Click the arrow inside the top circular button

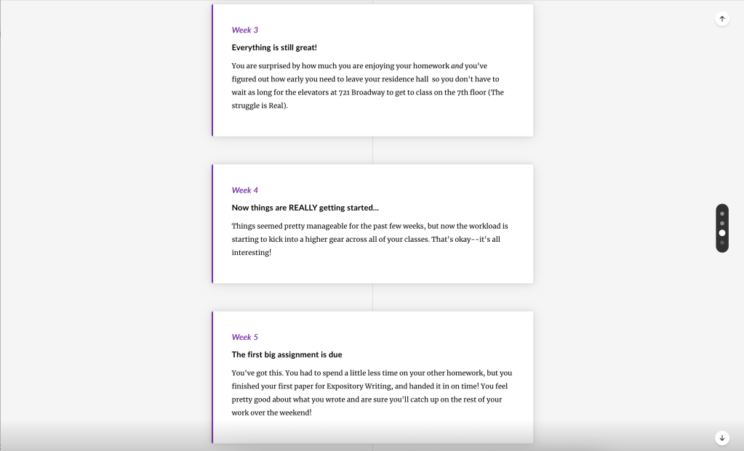point(722,18)
